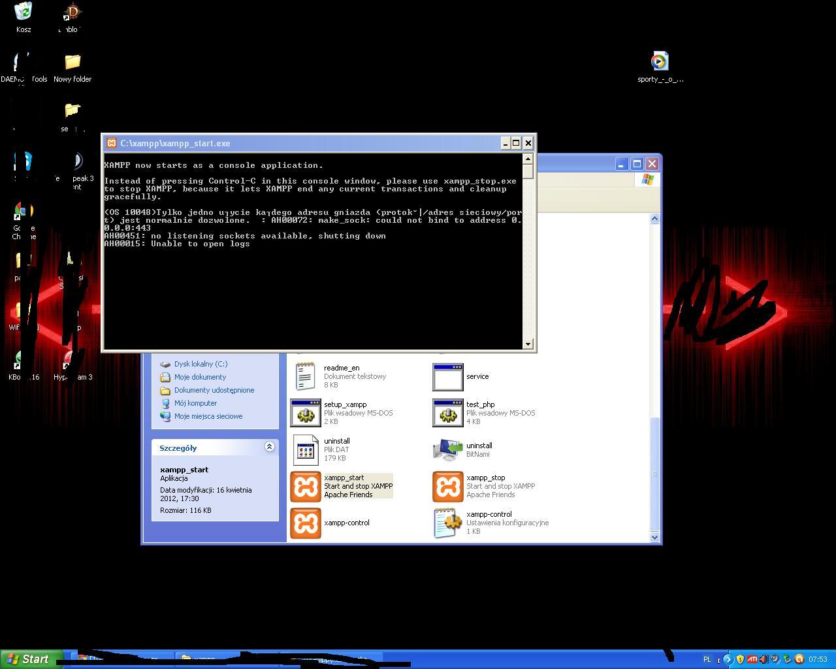Click the ATI tray icon
Screen dimensions: 836x669
pyautogui.click(x=752, y=659)
